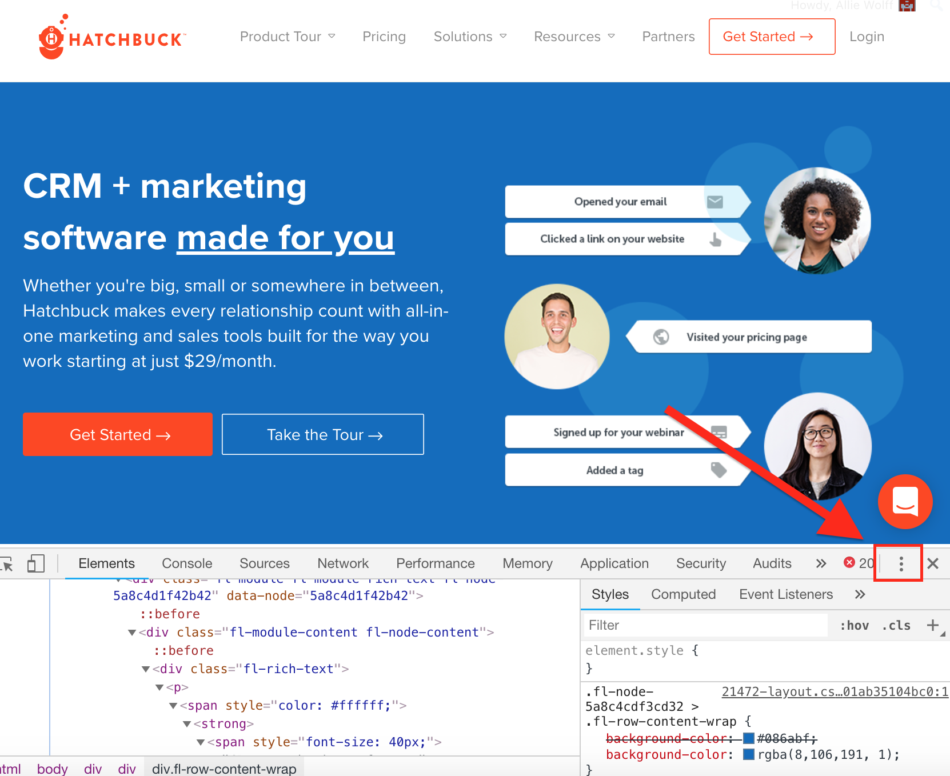Toggle the device toolbar icon
The width and height of the screenshot is (950, 776).
(x=35, y=563)
